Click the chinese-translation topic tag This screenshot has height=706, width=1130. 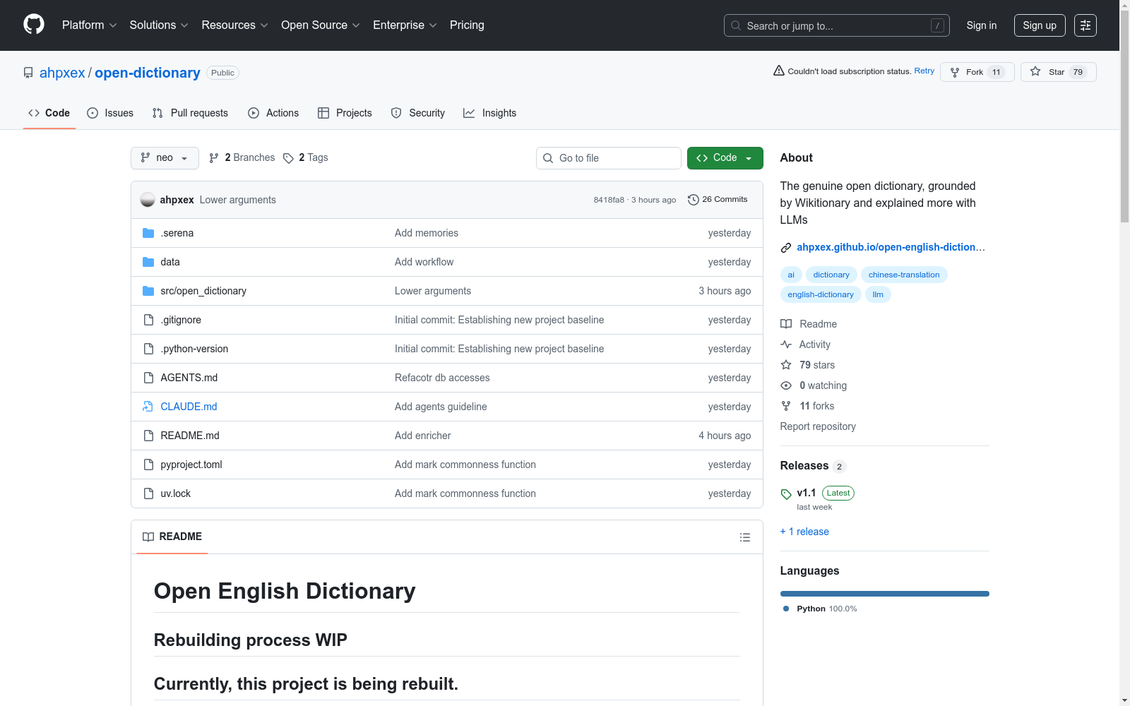pyautogui.click(x=904, y=275)
